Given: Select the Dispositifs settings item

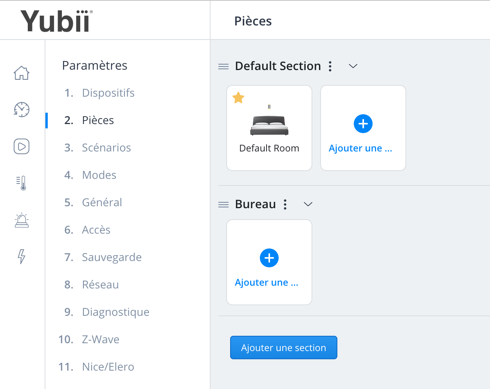Looking at the screenshot, I should point(108,93).
